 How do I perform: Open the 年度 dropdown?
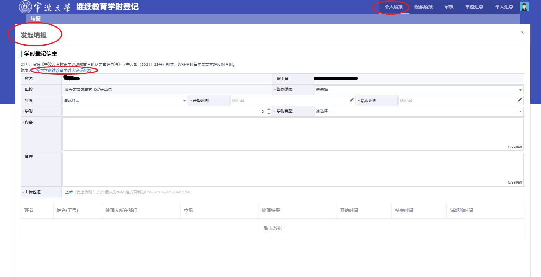click(x=125, y=101)
